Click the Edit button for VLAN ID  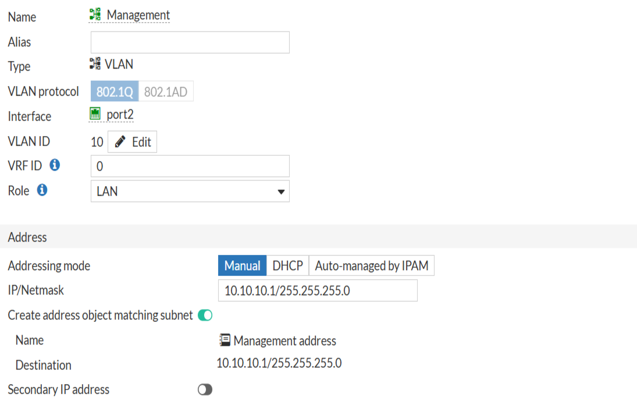pyautogui.click(x=132, y=141)
